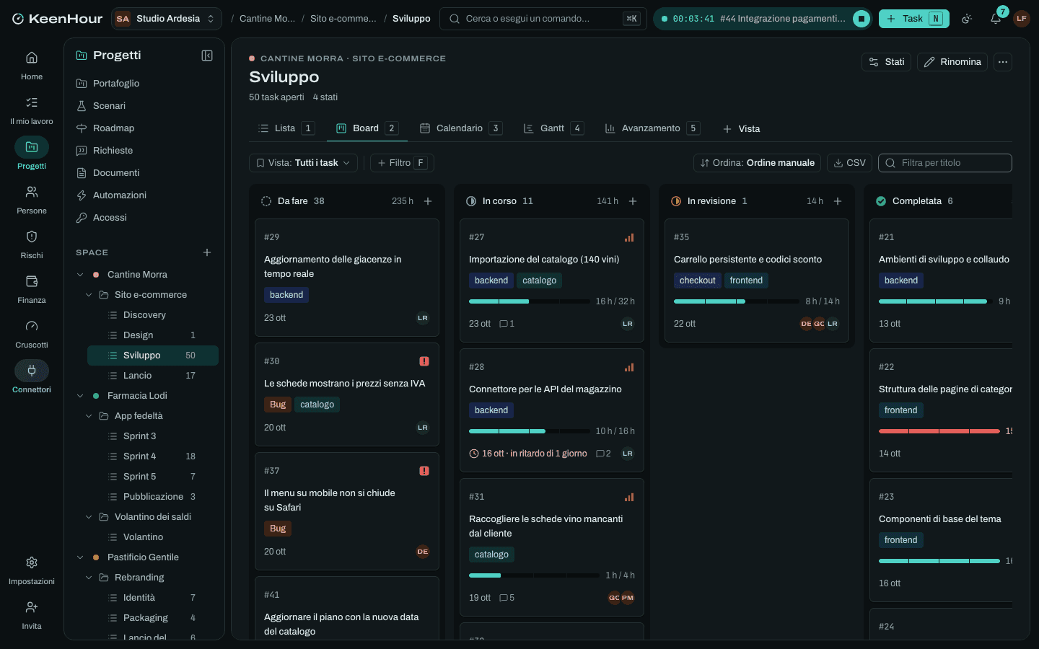This screenshot has height=649, width=1039.
Task: Switch to Gantt tab
Action: [553, 128]
